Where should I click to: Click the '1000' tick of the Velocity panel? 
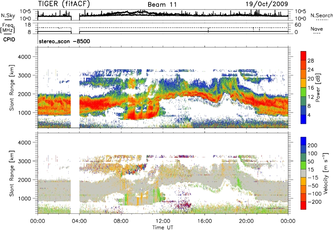click(x=24, y=198)
